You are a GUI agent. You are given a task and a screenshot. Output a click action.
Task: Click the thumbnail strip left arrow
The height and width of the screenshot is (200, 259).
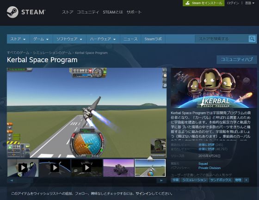tap(12, 181)
